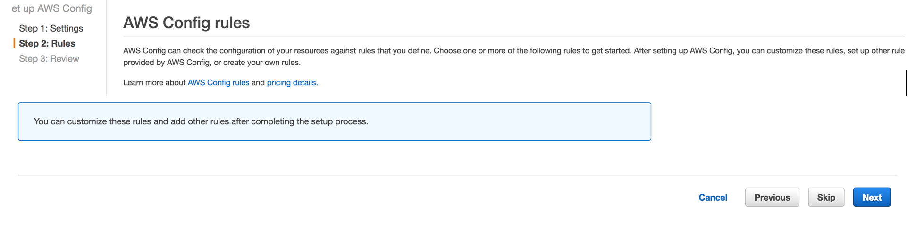908x225 pixels.
Task: Select Step 2: Rules in sidebar
Action: [47, 43]
